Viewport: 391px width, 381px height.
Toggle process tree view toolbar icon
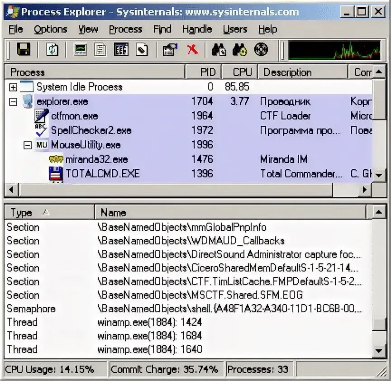pyautogui.click(x=100, y=49)
